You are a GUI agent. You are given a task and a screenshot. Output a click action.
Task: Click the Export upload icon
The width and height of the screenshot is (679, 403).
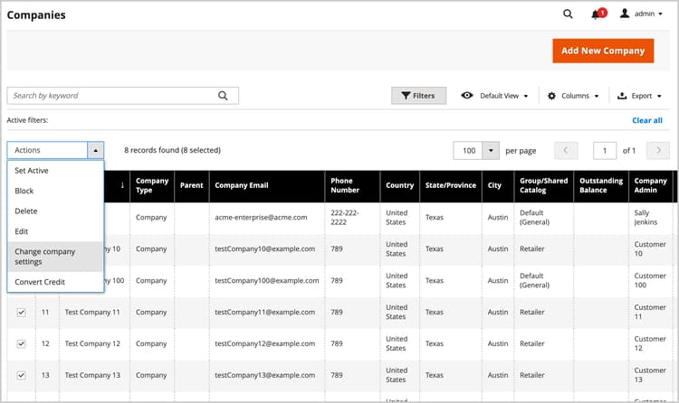(x=622, y=96)
